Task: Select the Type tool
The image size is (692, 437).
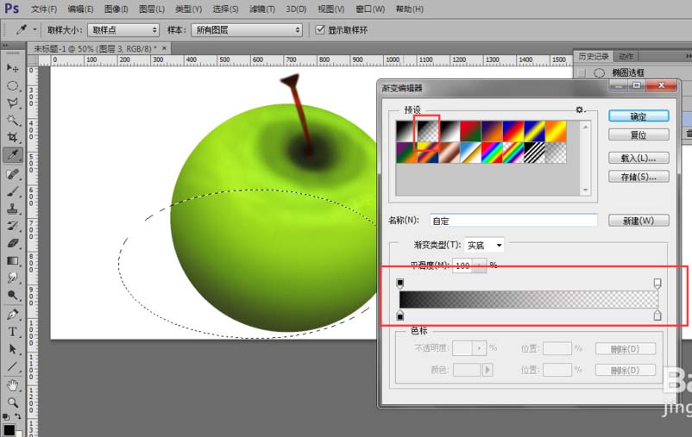Action: coord(12,332)
